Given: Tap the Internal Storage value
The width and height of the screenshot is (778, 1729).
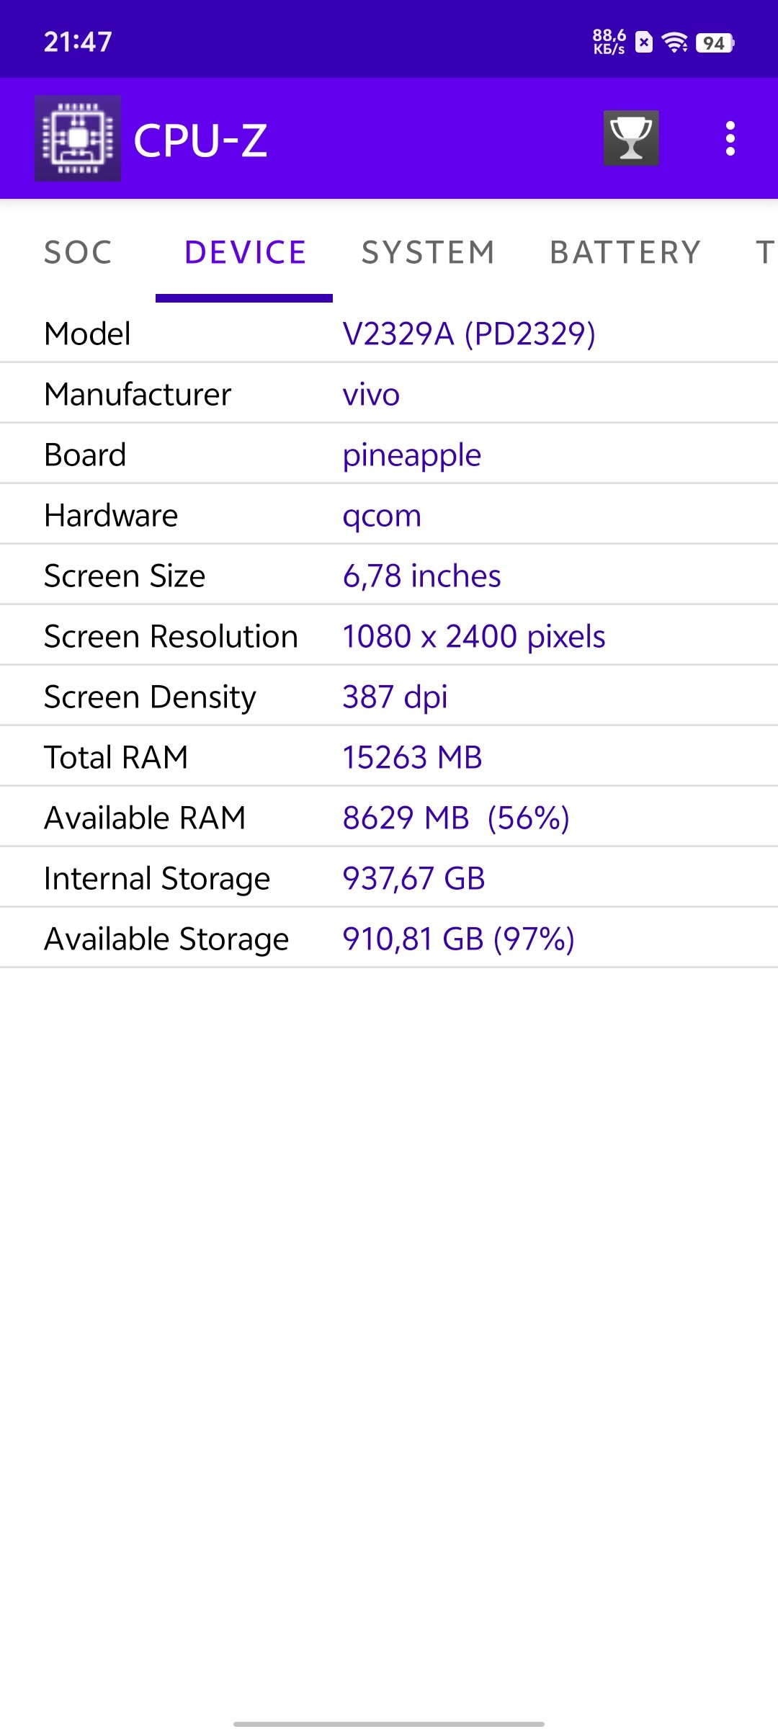Looking at the screenshot, I should (x=413, y=878).
